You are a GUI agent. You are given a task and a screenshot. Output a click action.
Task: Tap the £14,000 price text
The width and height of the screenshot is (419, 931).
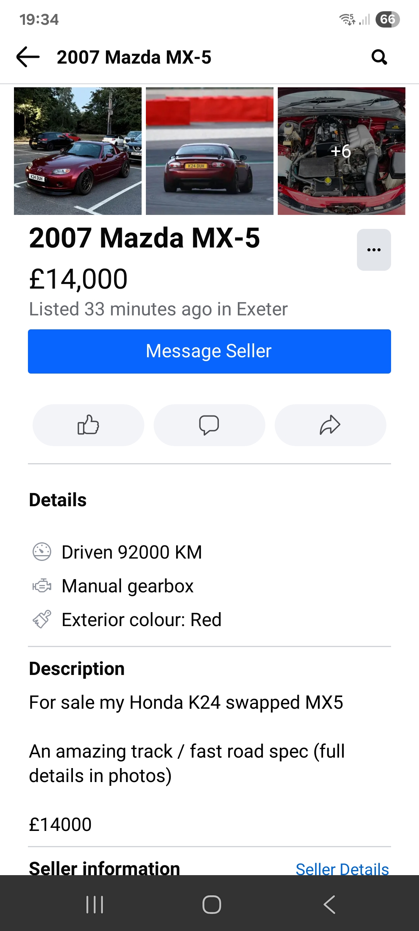tap(78, 279)
